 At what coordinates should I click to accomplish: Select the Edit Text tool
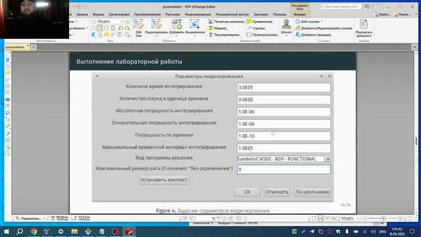tap(139, 28)
